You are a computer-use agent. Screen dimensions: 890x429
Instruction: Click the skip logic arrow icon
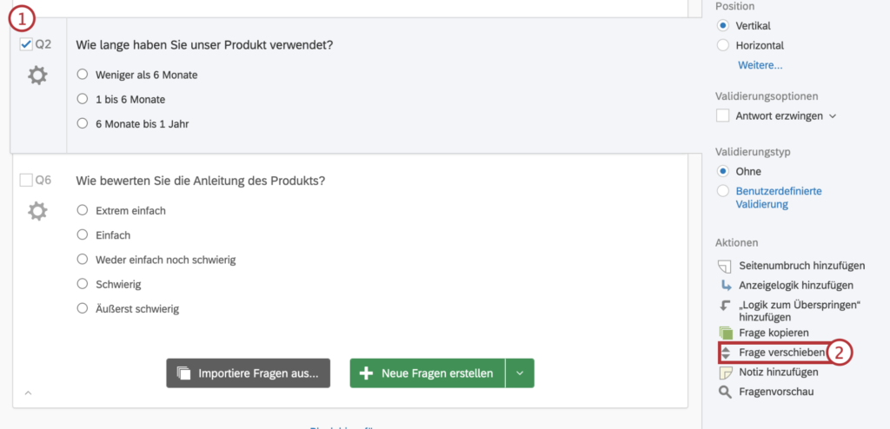[x=726, y=306]
